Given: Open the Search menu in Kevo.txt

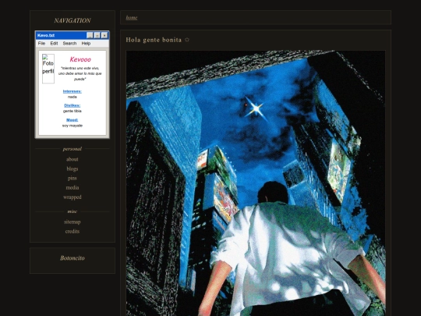Looking at the screenshot, I should [x=69, y=43].
